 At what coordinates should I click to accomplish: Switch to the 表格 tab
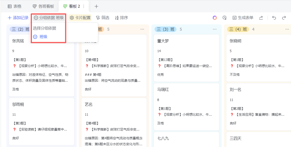(x=15, y=6)
